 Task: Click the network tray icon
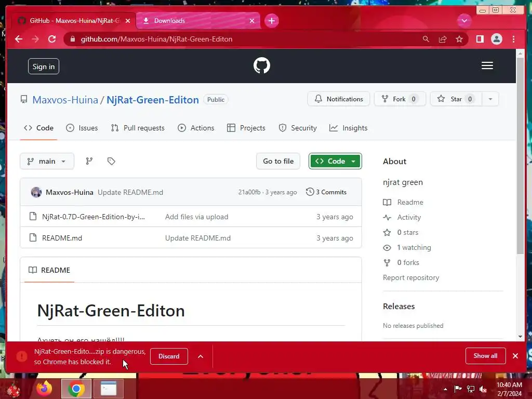pyautogui.click(x=471, y=389)
